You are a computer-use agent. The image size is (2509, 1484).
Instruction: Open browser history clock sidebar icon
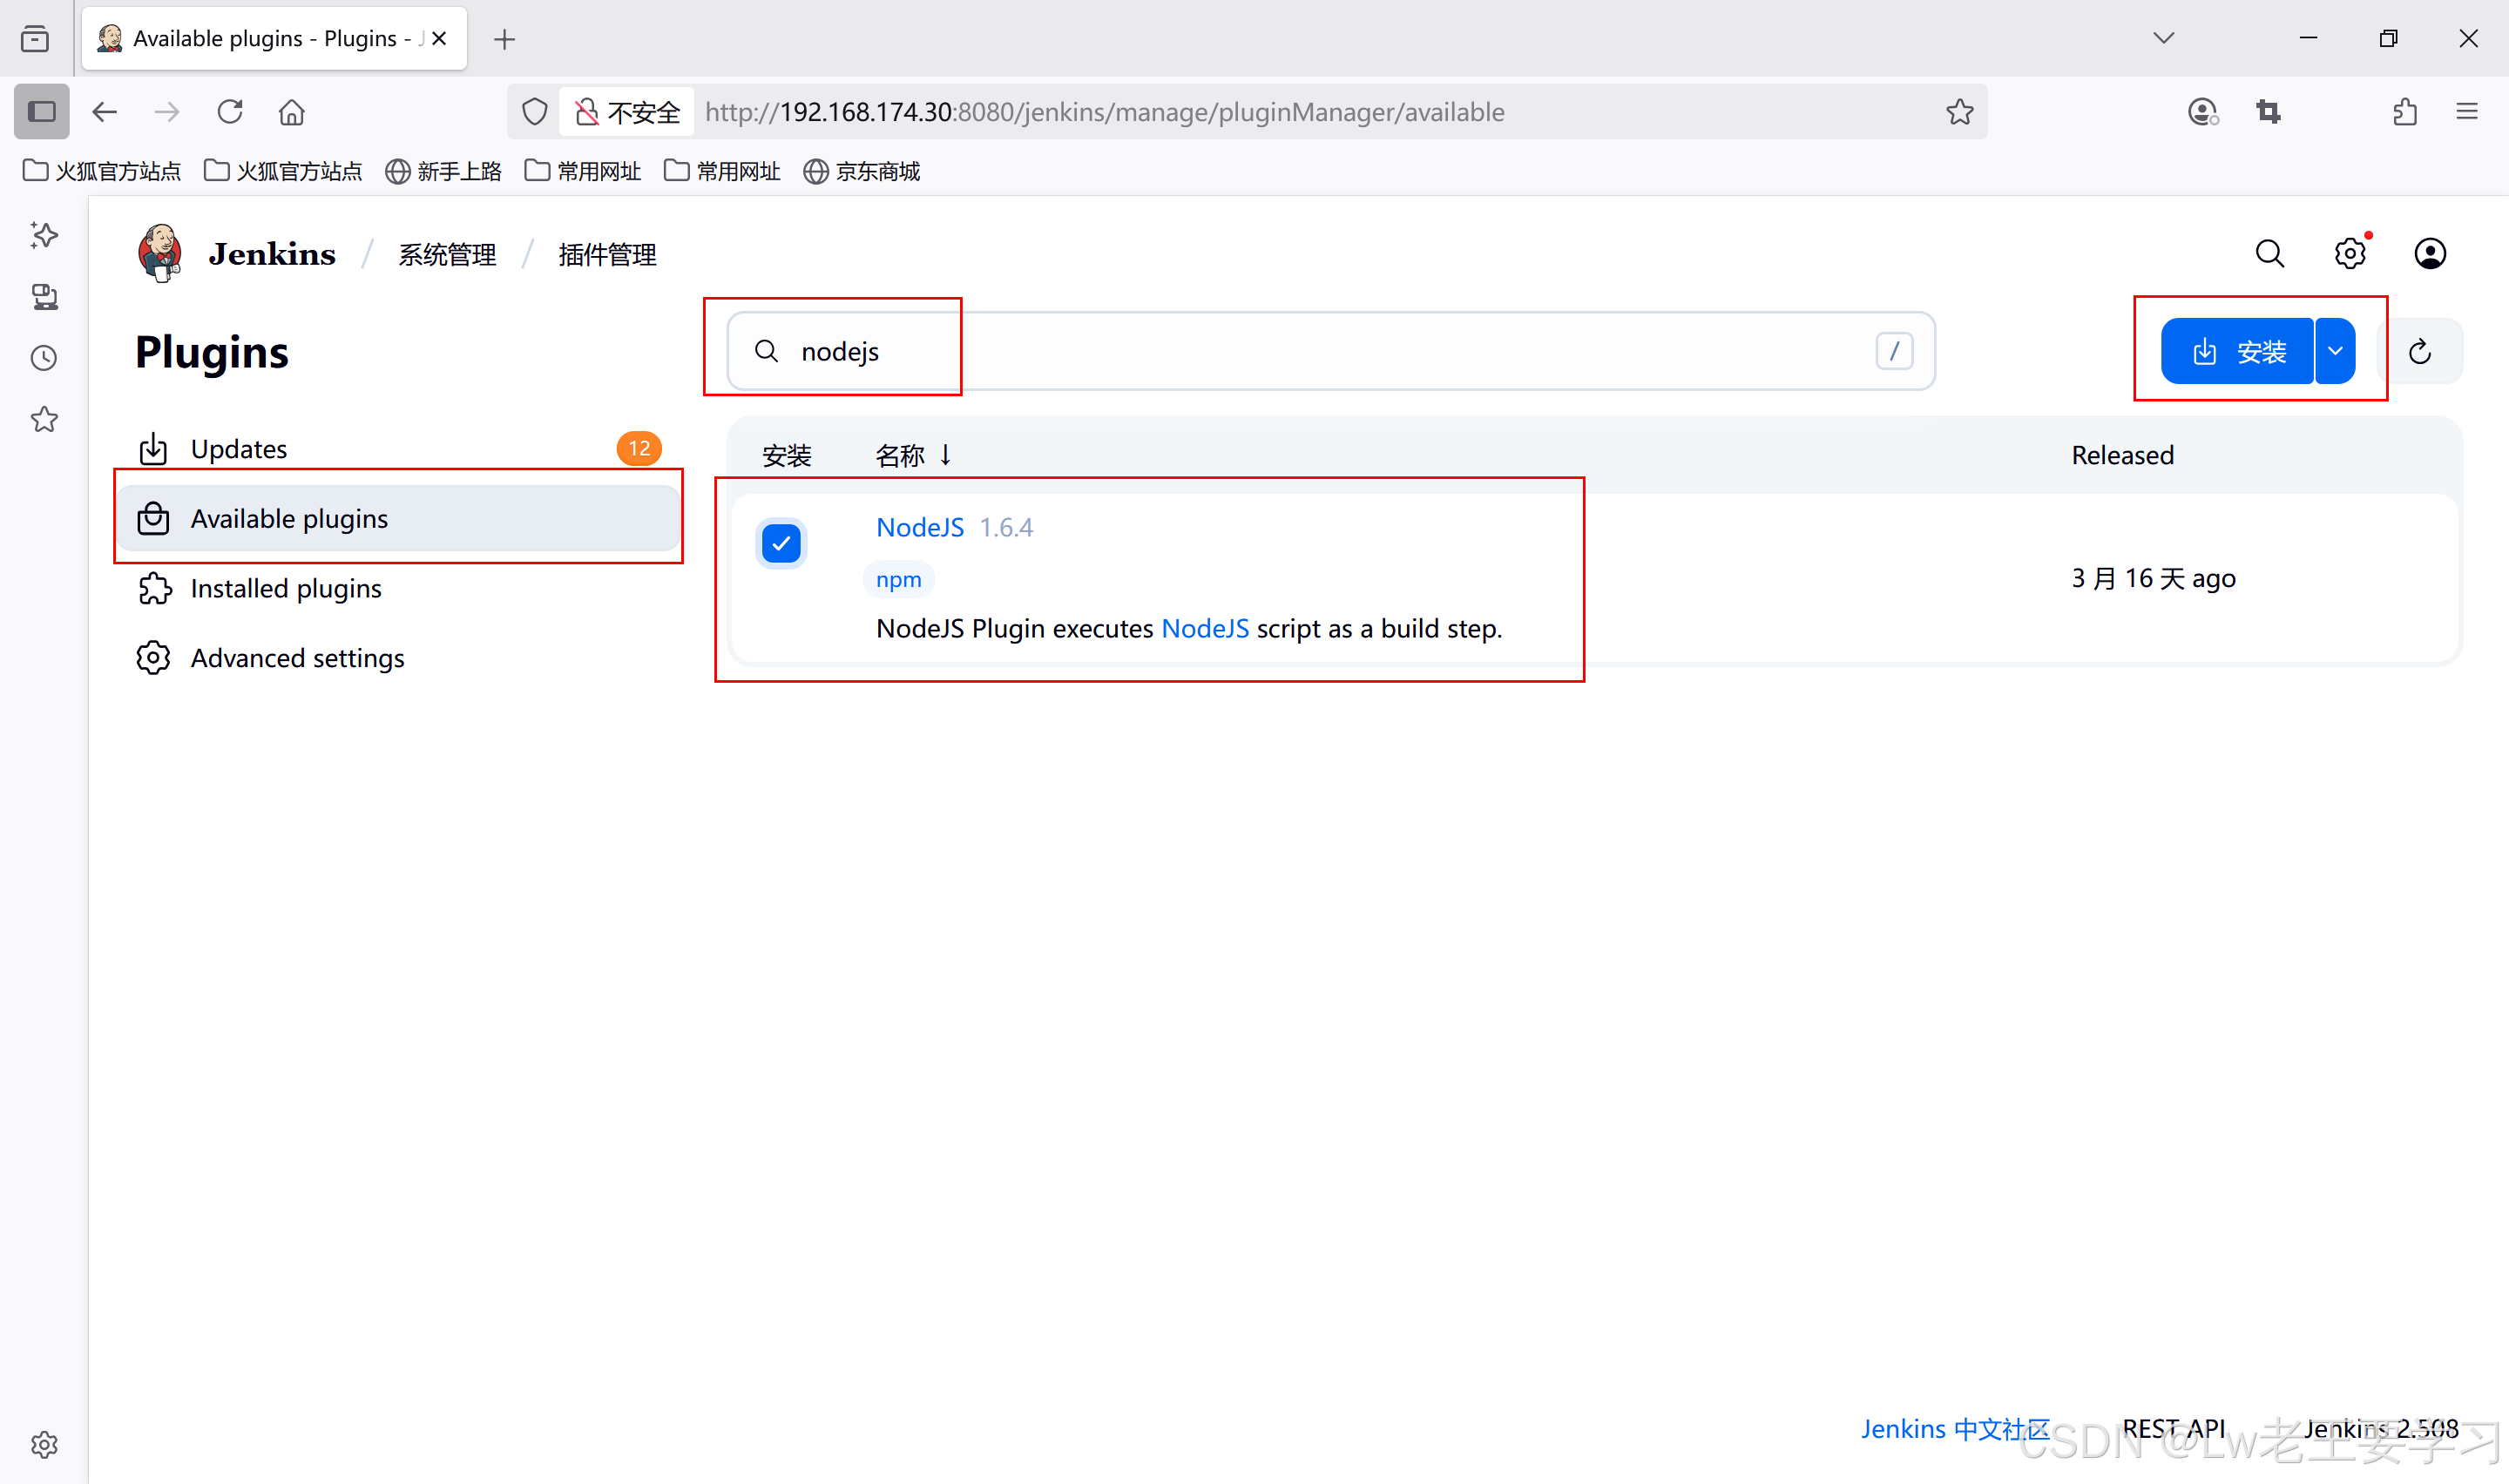(x=44, y=358)
